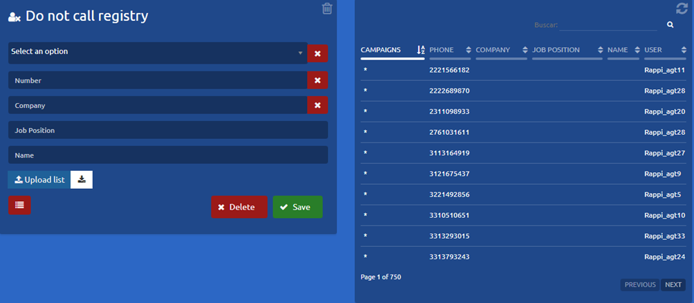The height and width of the screenshot is (303, 694).
Task: Click the red list view icon button
Action: coord(19,205)
